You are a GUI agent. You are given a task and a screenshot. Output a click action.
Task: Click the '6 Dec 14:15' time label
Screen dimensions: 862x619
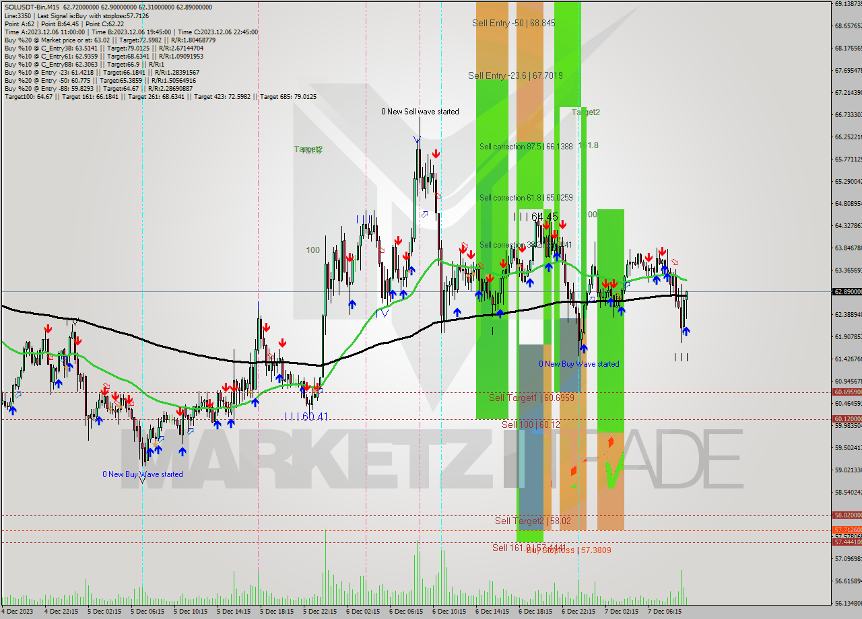(492, 612)
